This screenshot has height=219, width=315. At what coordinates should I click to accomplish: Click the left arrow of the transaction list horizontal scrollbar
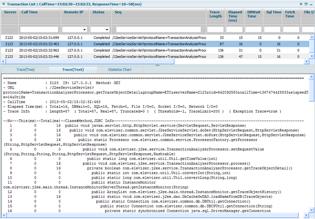pos(3,62)
